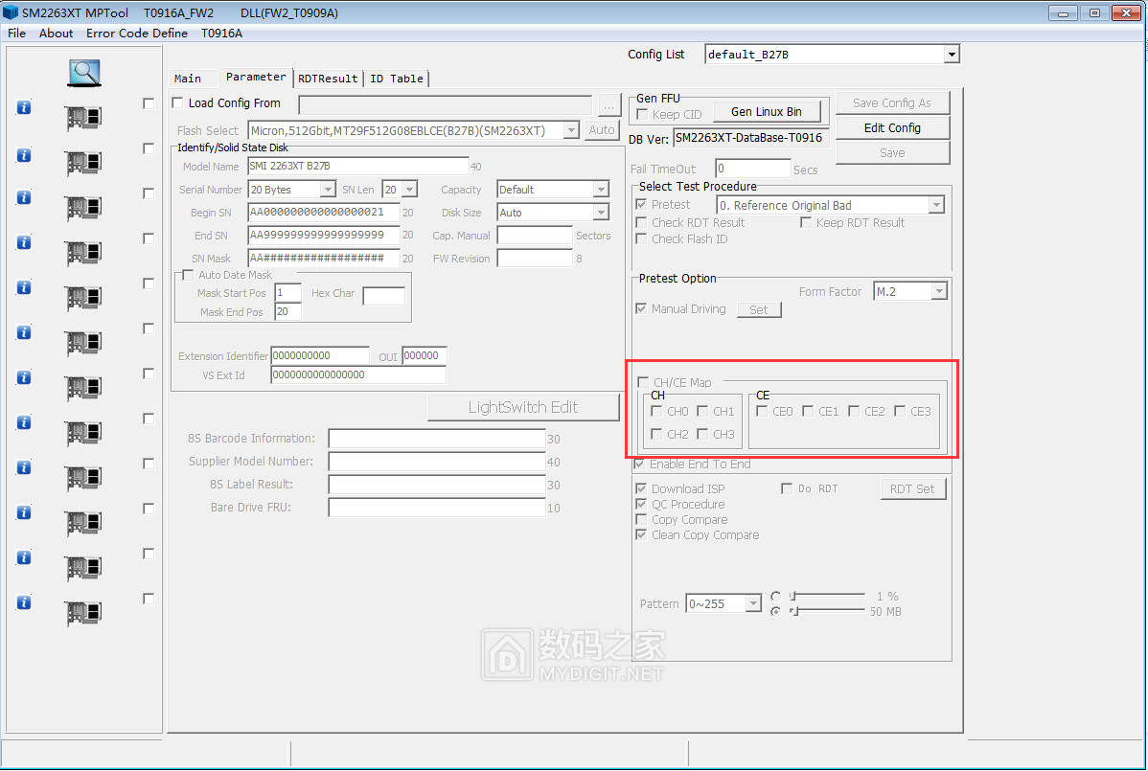
Task: Click the percent pattern size slider
Action: pyautogui.click(x=828, y=596)
